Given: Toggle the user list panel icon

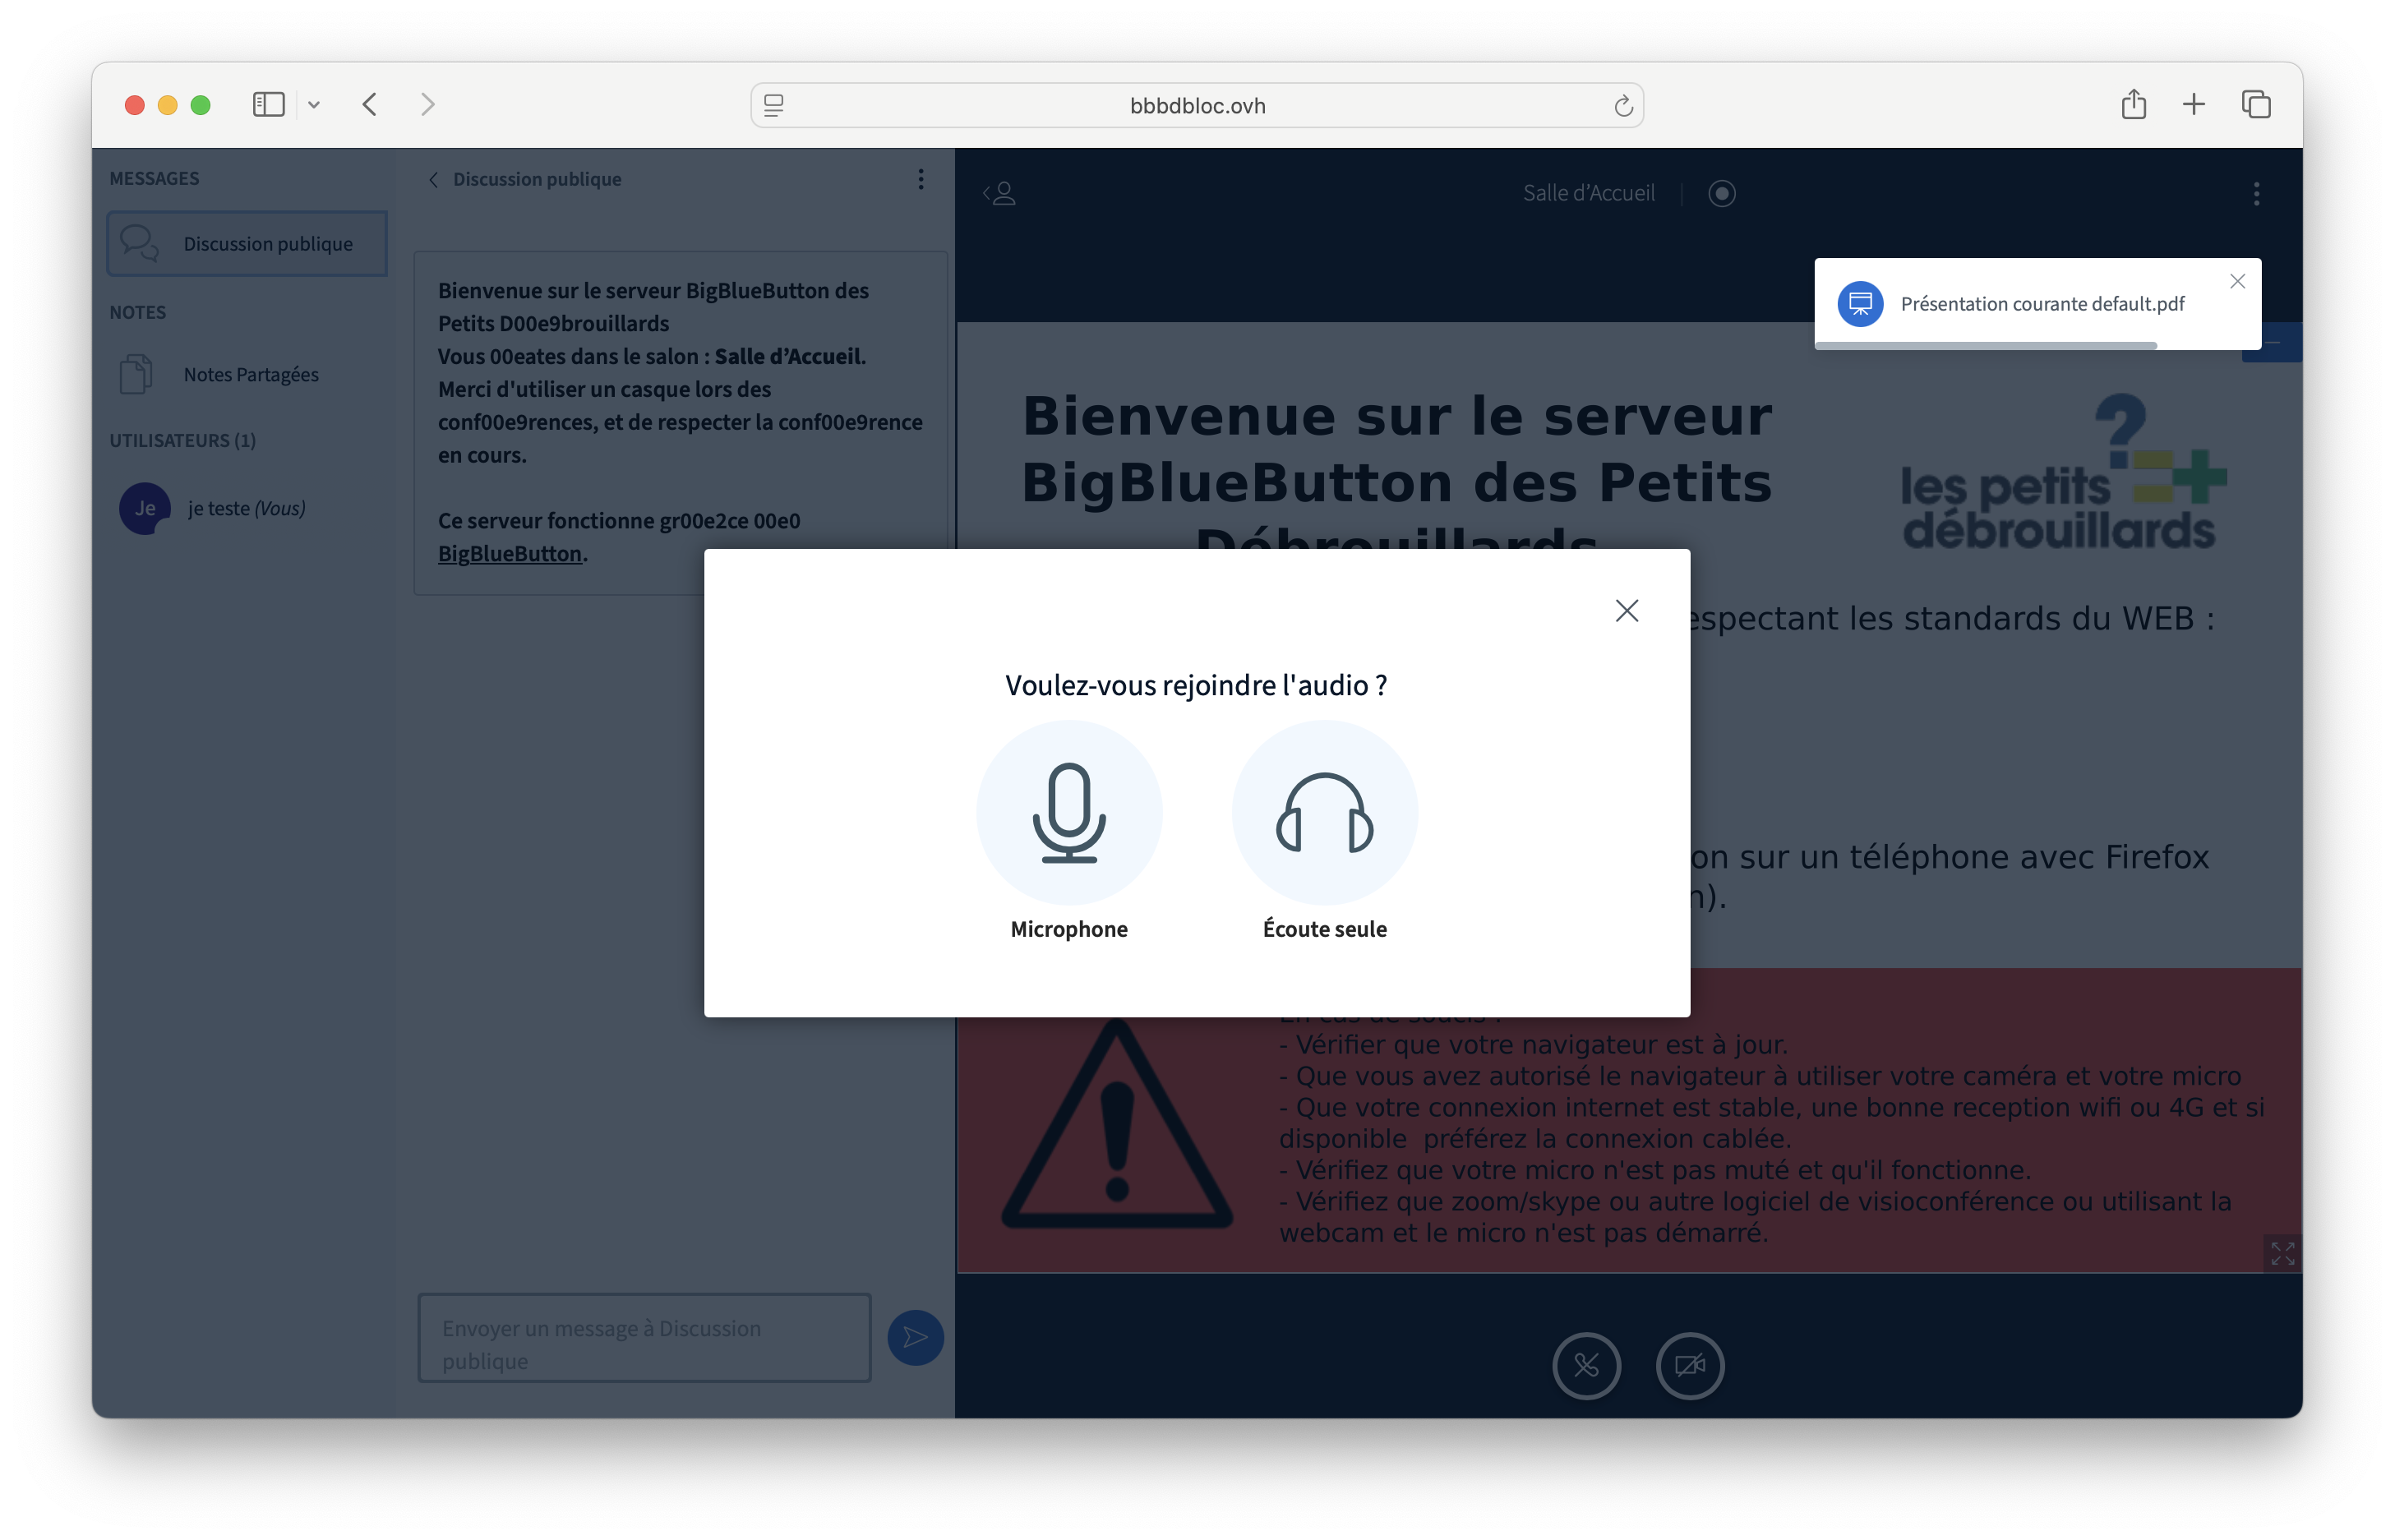Looking at the screenshot, I should click(1000, 193).
